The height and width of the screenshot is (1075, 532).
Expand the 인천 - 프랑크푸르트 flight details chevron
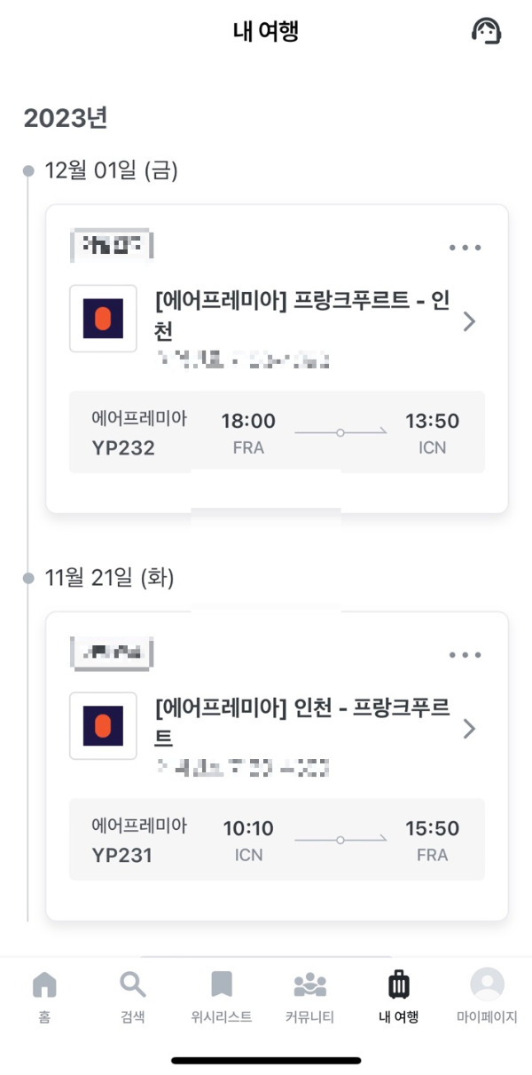coord(471,729)
